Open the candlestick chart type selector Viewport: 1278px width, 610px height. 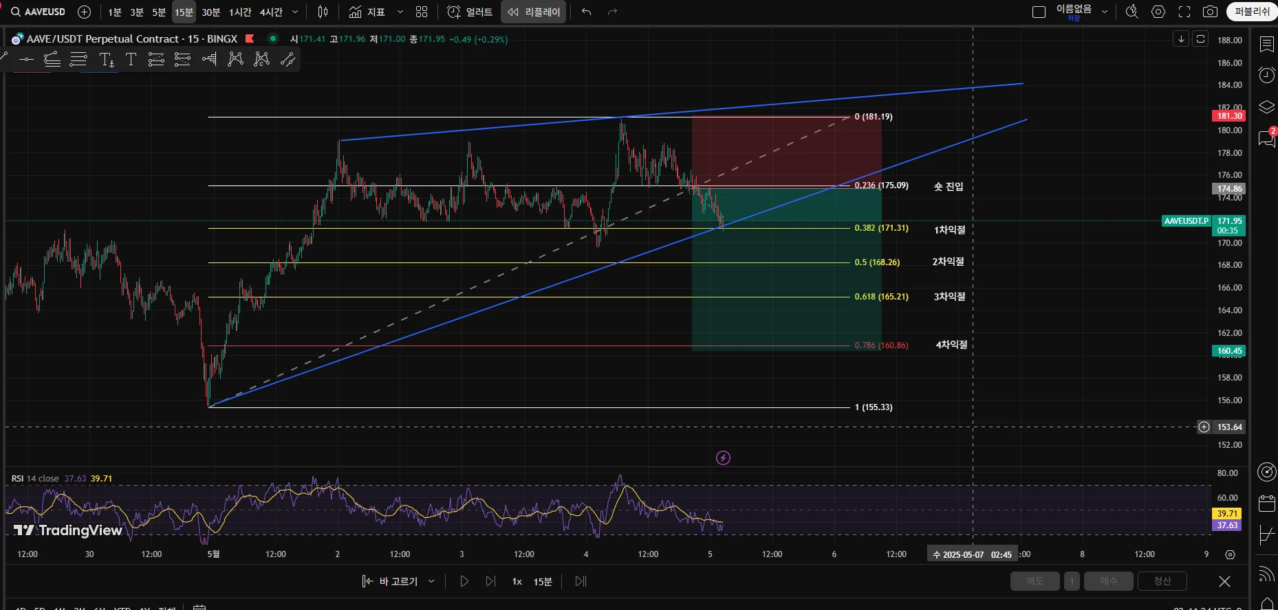pyautogui.click(x=323, y=12)
